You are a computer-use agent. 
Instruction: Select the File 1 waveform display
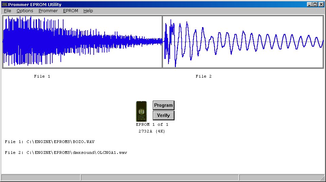[82, 42]
